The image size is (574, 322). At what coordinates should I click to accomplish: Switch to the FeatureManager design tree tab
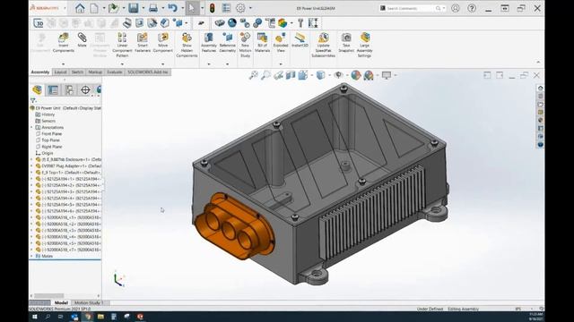(x=38, y=89)
